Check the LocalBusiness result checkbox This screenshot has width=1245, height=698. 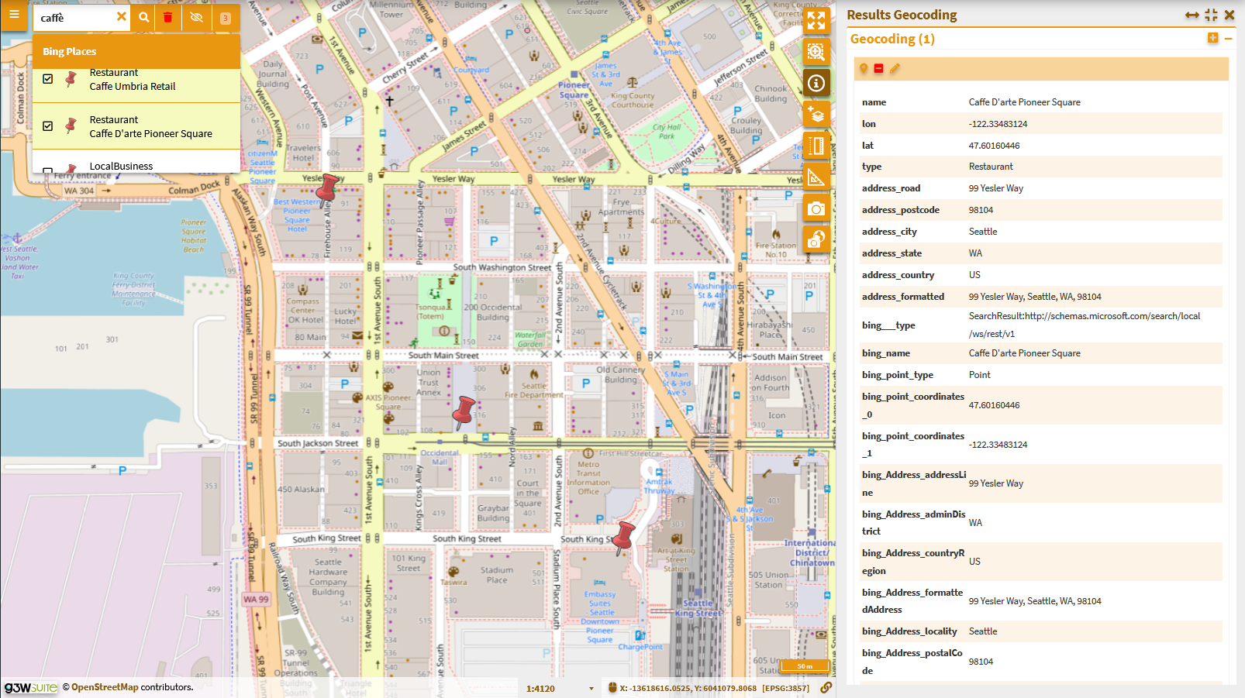point(48,170)
